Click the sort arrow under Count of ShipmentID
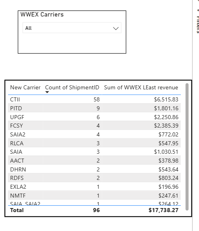 [x=47, y=92]
